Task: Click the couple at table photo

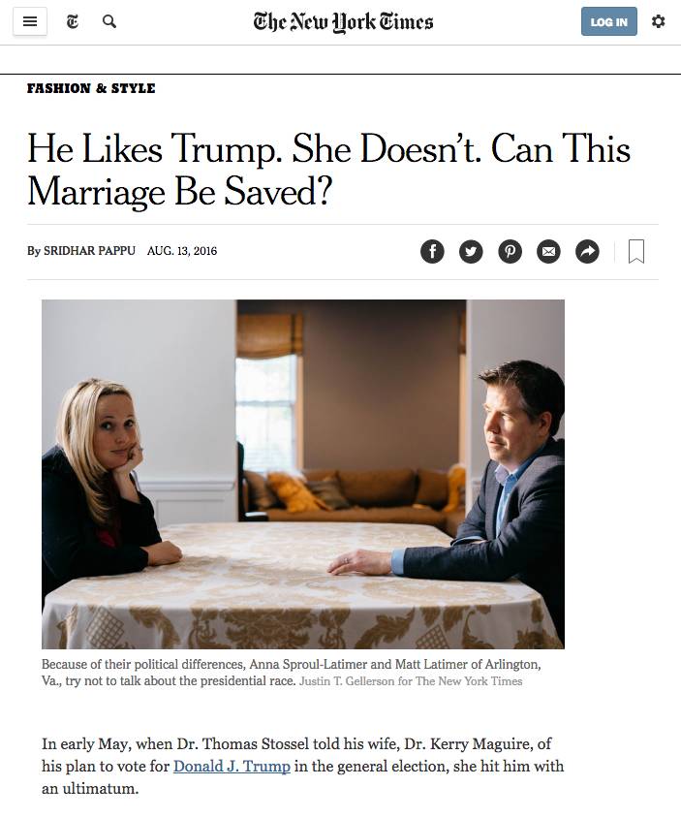Action: (x=303, y=474)
